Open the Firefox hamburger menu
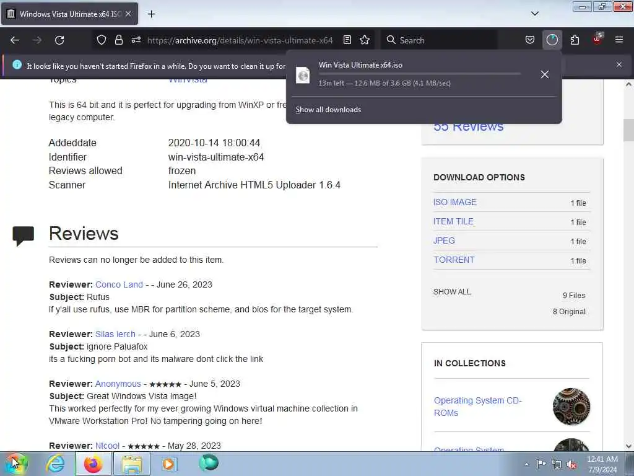 [619, 40]
